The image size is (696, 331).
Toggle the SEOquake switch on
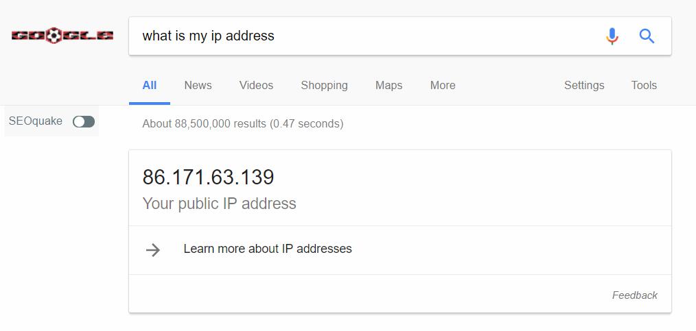click(84, 121)
